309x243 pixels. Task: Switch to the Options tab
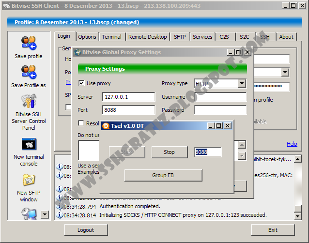pos(87,37)
